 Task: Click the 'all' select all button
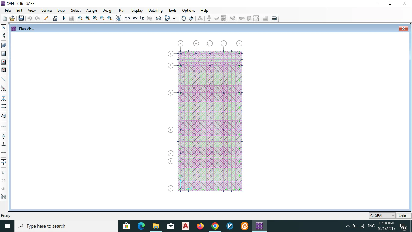4,172
